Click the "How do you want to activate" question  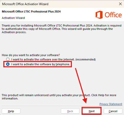(31, 55)
